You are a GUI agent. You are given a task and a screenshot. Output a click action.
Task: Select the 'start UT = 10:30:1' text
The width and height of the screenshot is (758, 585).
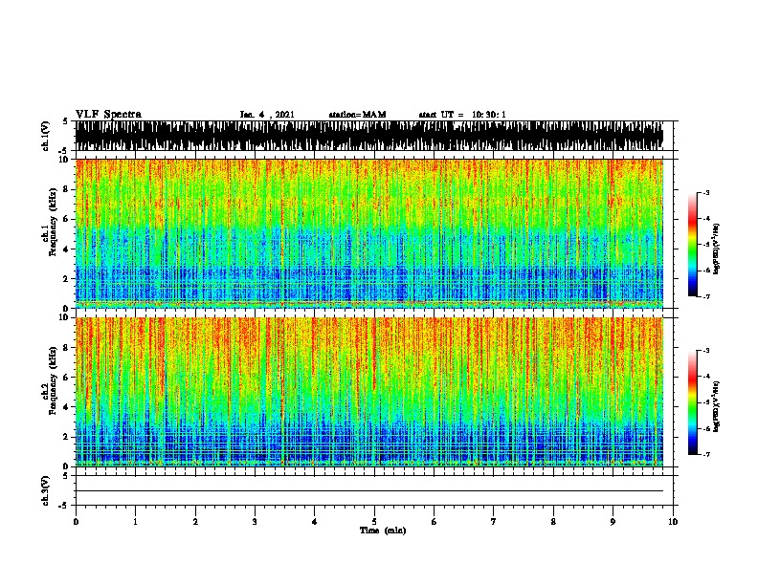[462, 115]
